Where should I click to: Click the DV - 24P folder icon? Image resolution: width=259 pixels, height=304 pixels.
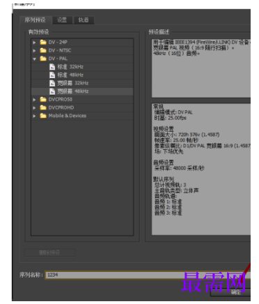click(43, 42)
